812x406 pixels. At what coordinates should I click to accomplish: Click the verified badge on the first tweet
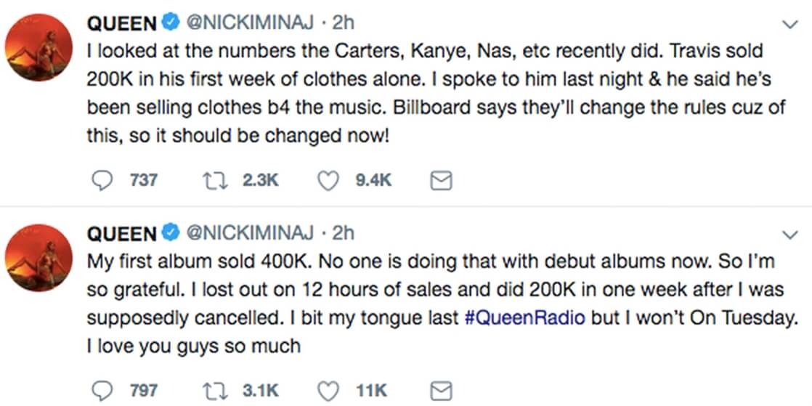point(170,23)
